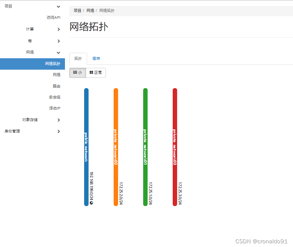Open the 路由 sidebar item
This screenshot has height=247, width=293.
(56, 86)
